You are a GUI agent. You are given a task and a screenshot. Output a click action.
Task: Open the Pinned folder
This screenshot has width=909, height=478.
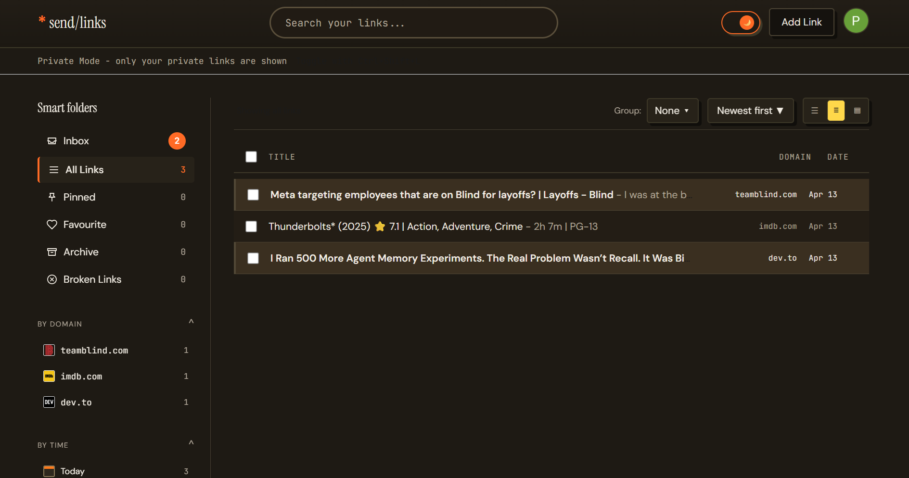pyautogui.click(x=116, y=197)
